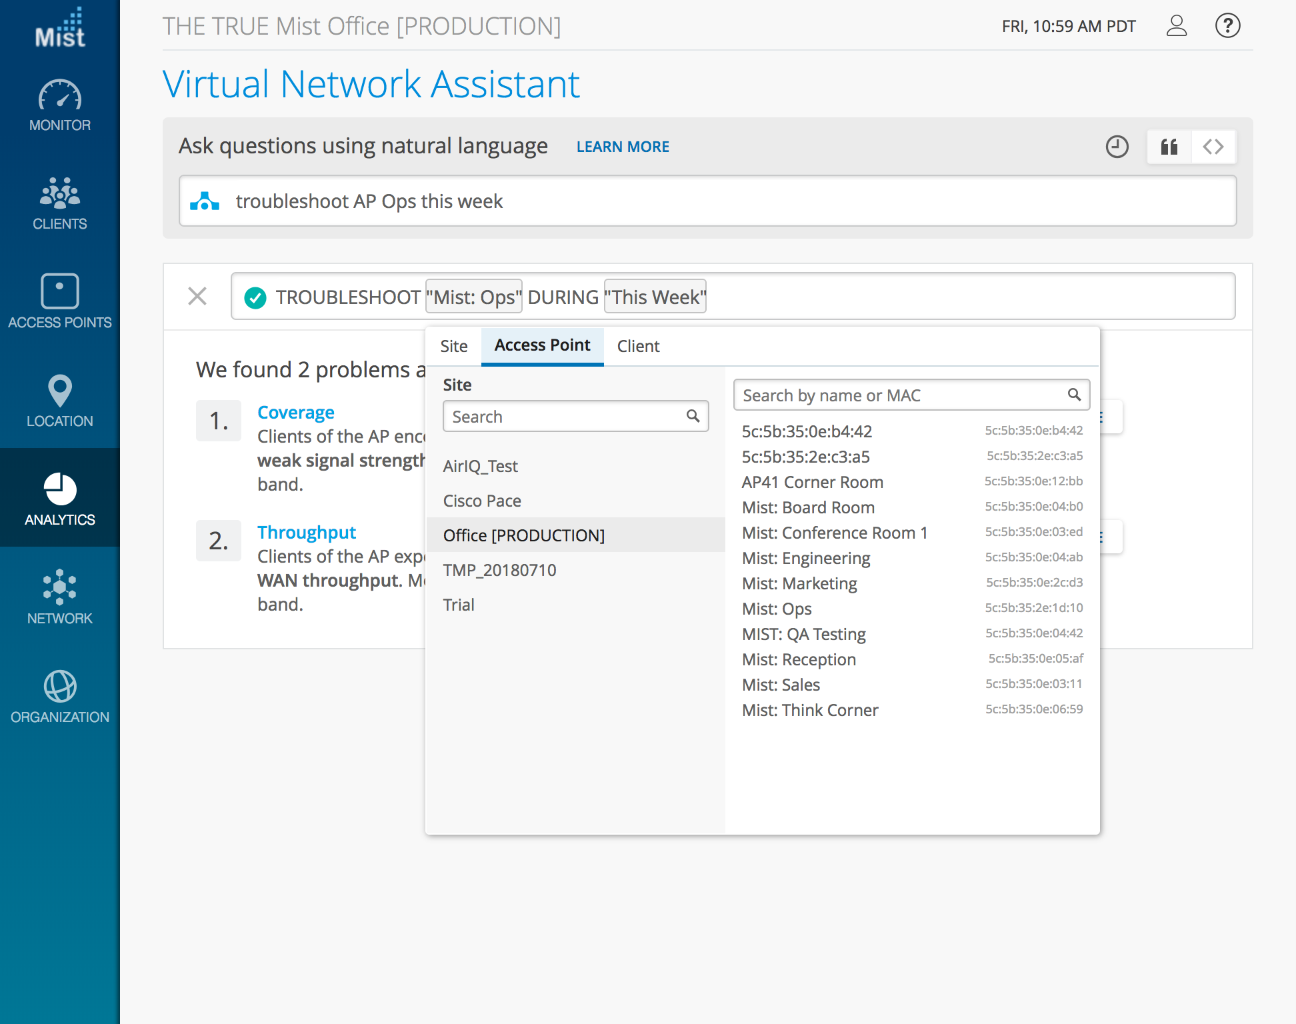This screenshot has width=1296, height=1024.
Task: Switch to the Site tab
Action: click(454, 346)
